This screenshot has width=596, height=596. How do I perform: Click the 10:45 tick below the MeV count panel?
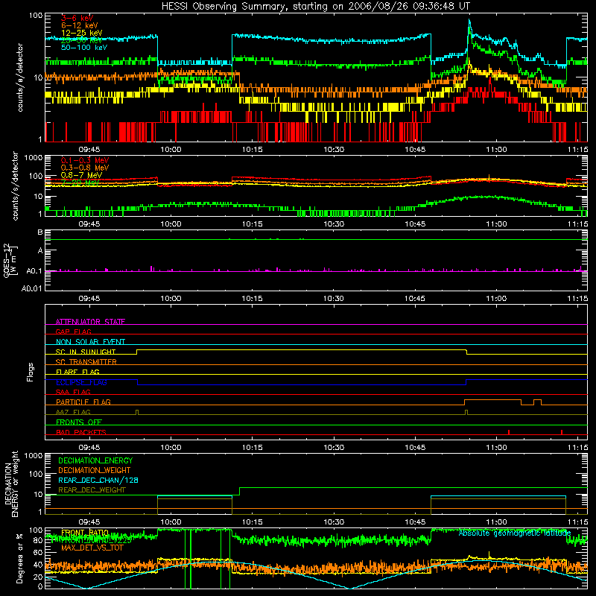[415, 224]
